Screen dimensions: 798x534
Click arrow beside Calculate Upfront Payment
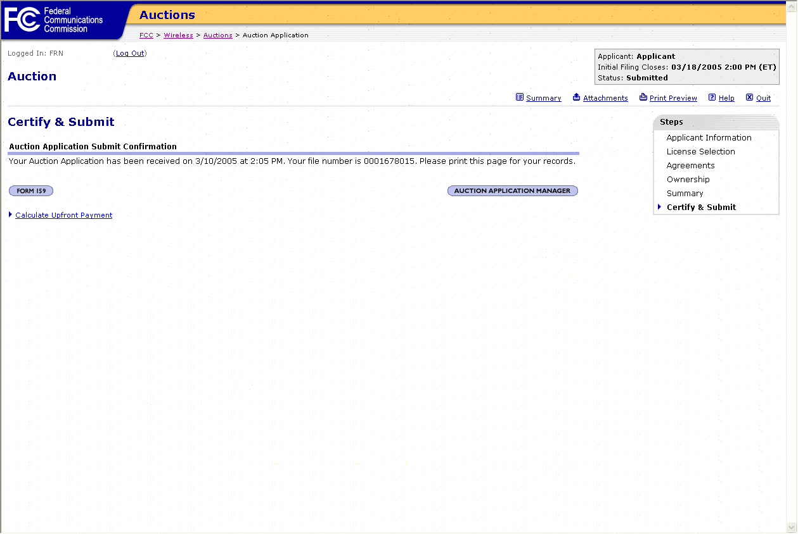(x=11, y=214)
